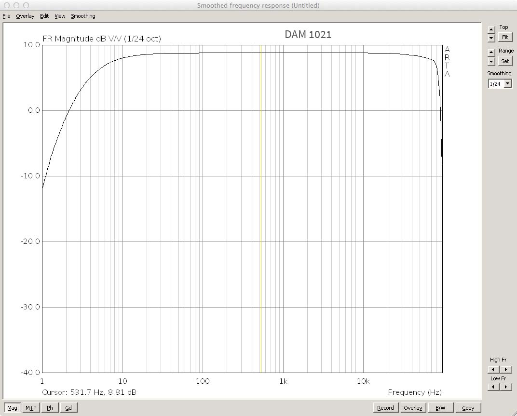Click the window close button
This screenshot has width=517, height=416.
click(7, 5)
